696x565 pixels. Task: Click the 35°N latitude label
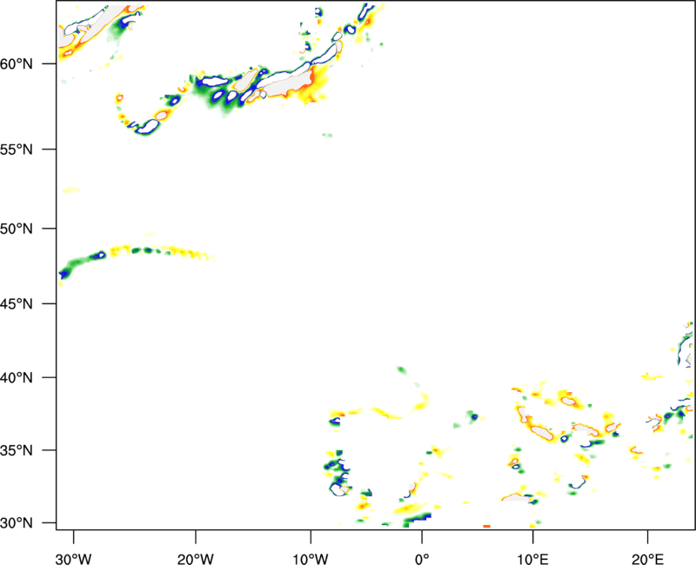click(17, 450)
